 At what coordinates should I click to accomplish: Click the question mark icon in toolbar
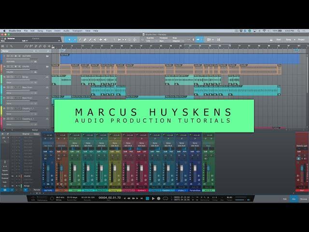click(114, 40)
